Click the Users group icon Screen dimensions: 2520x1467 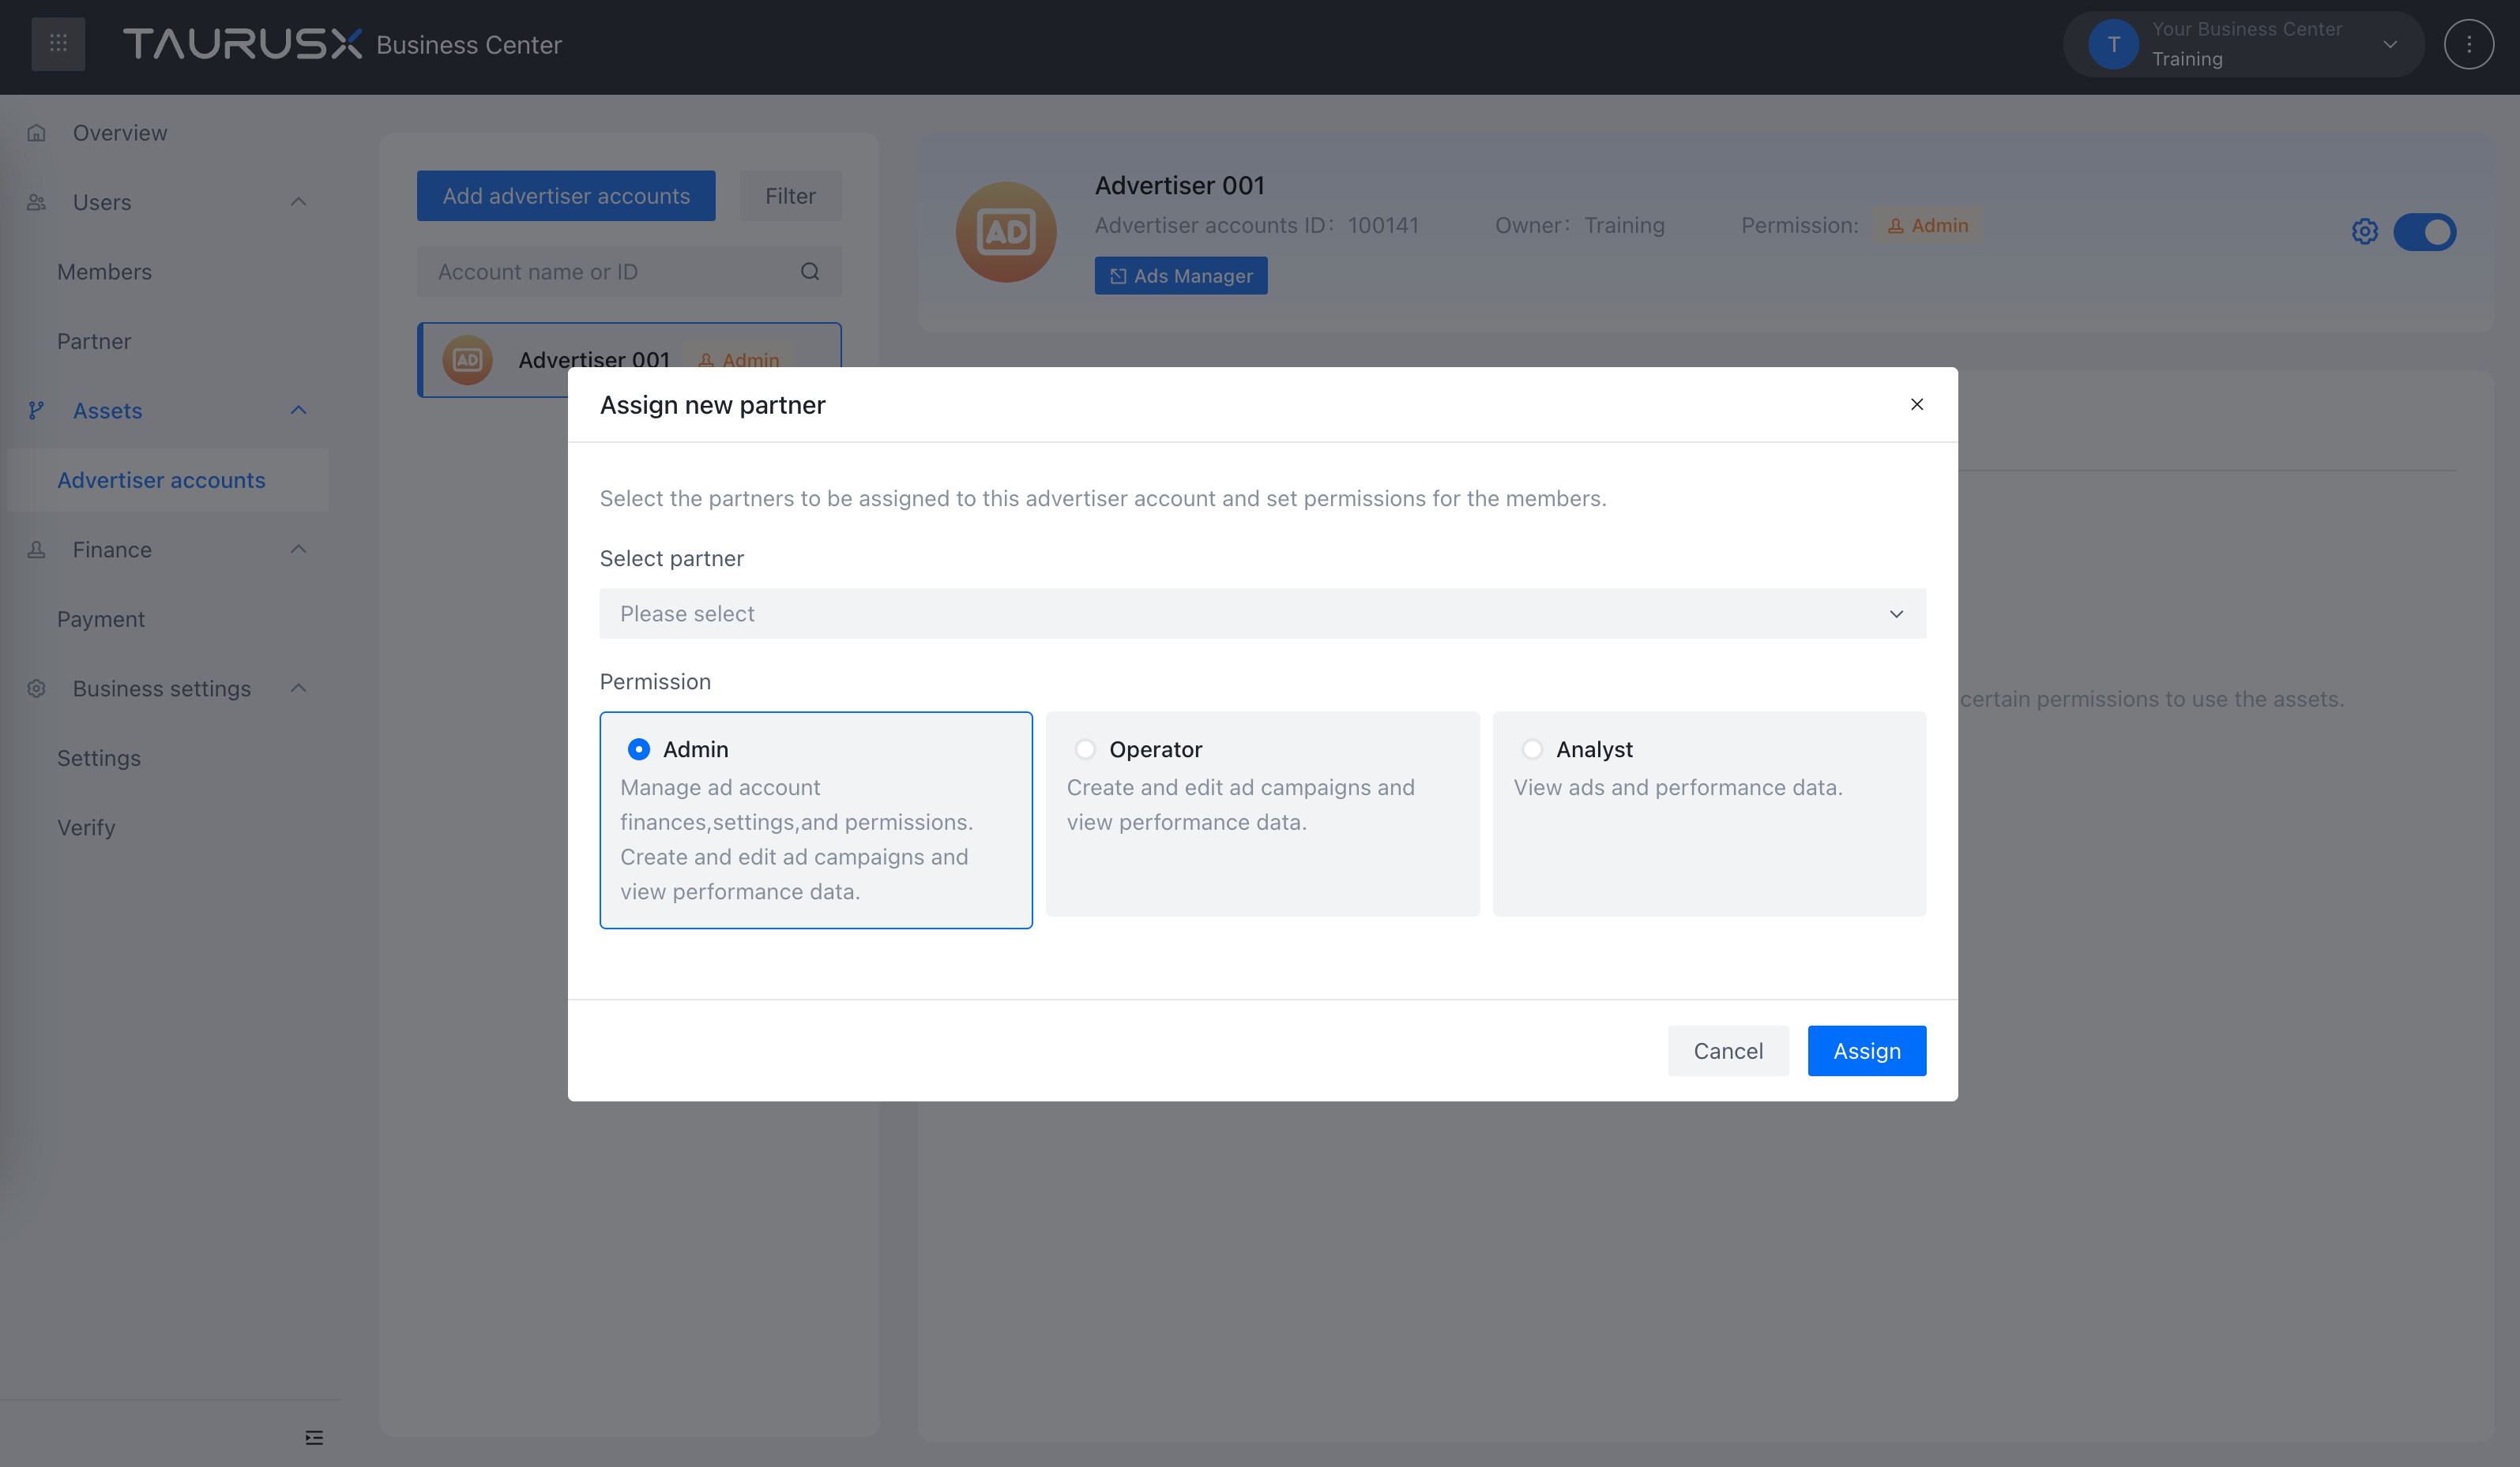tap(37, 202)
